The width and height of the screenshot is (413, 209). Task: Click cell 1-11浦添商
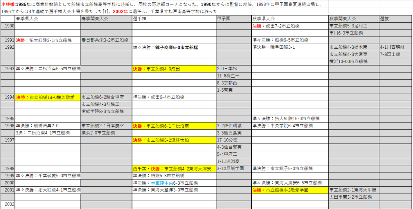(234, 162)
